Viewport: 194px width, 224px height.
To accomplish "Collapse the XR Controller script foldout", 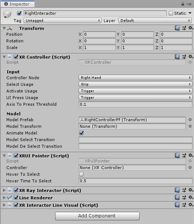I will coord(4,57).
